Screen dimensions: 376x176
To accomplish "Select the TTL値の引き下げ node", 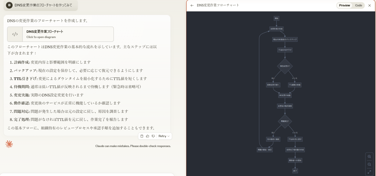I will tap(285, 50).
